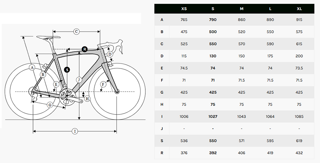Click the bold 1027 value in row I
Screen dimensions: 320x163
tap(213, 116)
